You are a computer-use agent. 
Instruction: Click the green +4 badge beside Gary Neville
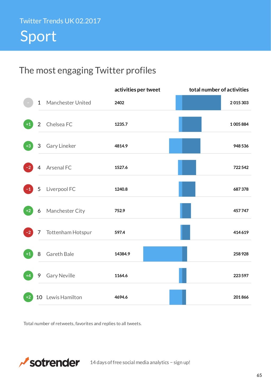28,276
